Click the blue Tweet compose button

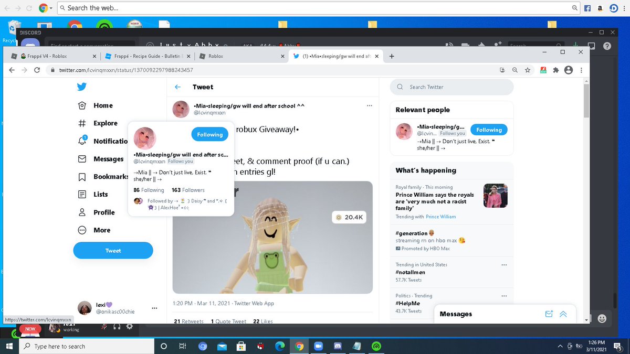(x=113, y=251)
